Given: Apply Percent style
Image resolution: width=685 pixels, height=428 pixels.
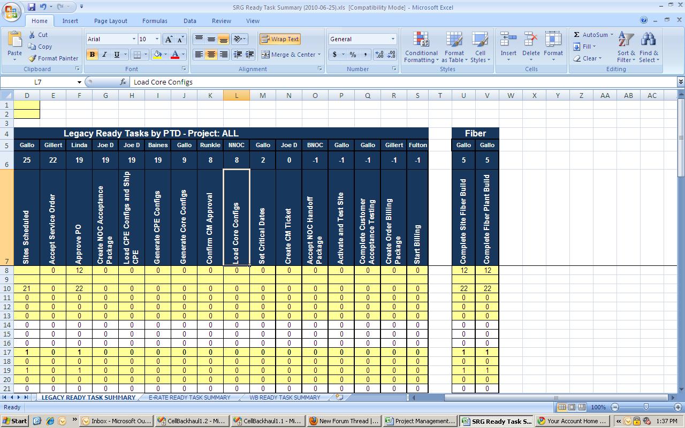Looking at the screenshot, I should (x=353, y=55).
